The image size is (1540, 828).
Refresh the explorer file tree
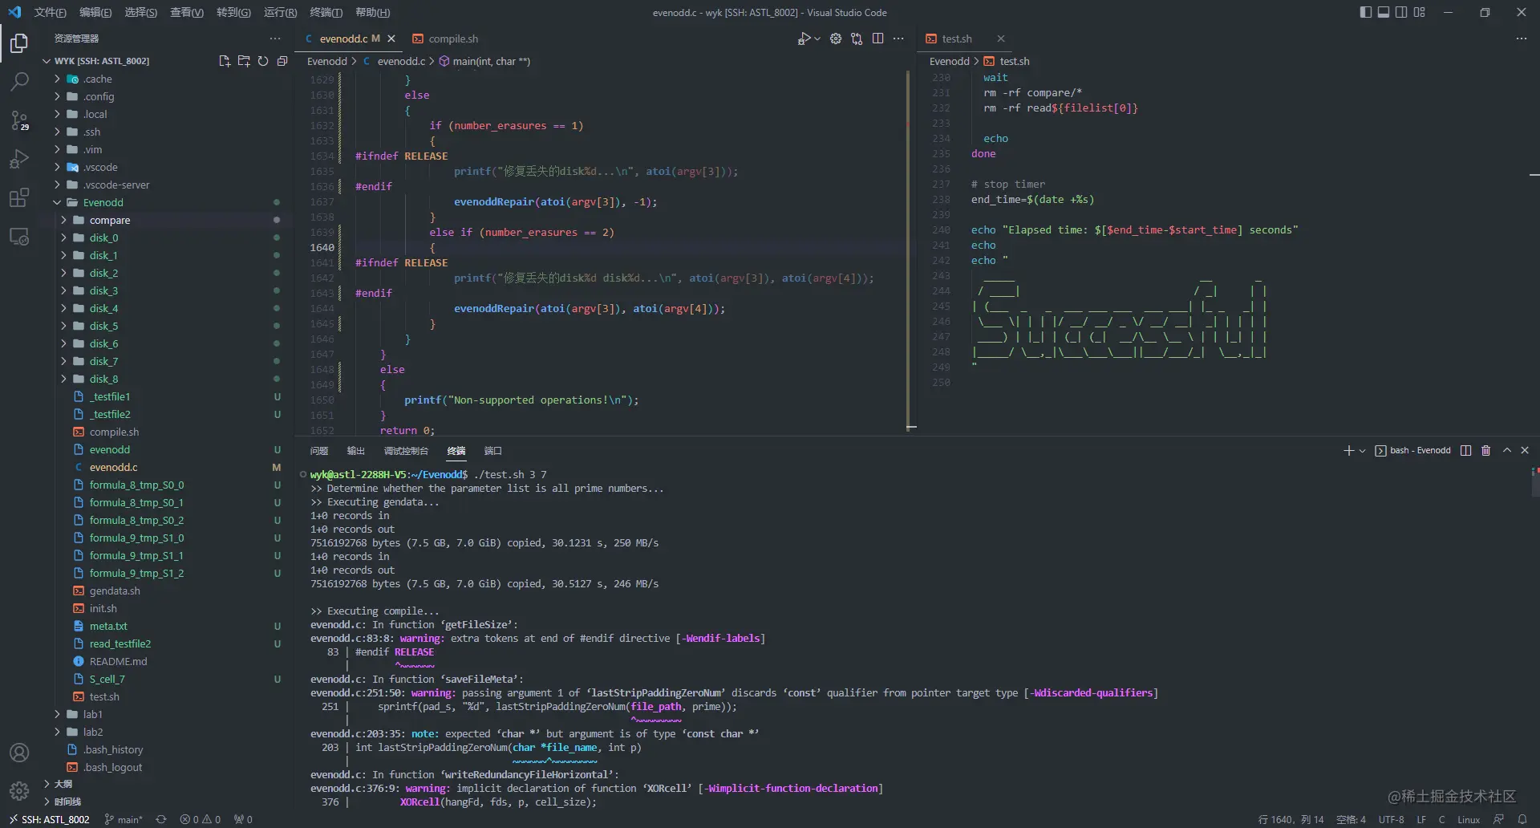pos(263,61)
